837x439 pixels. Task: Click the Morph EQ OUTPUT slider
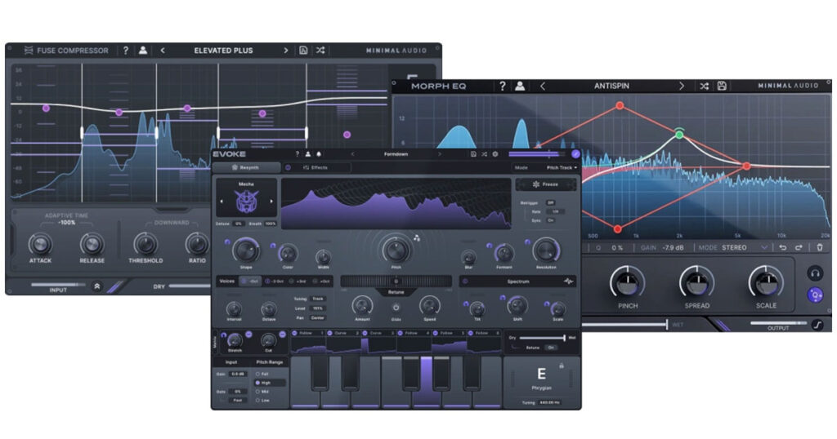tap(778, 323)
